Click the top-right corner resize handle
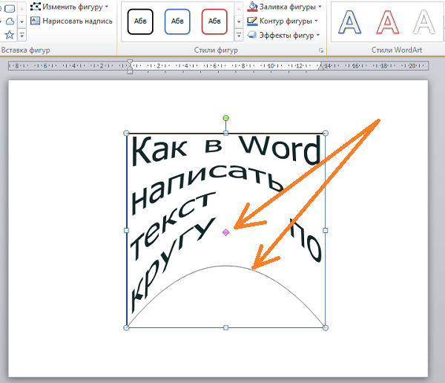Image resolution: width=445 pixels, height=383 pixels. click(x=325, y=134)
